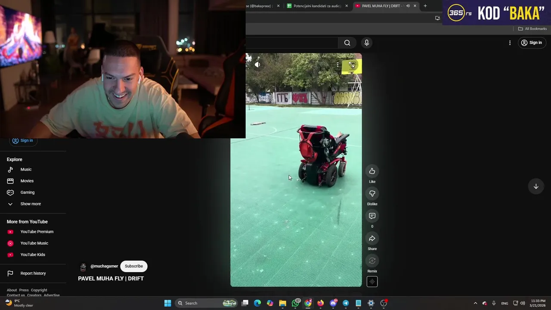This screenshot has height=310, width=551.
Task: Open the OBS icon on the taskbar
Action: [x=384, y=303]
